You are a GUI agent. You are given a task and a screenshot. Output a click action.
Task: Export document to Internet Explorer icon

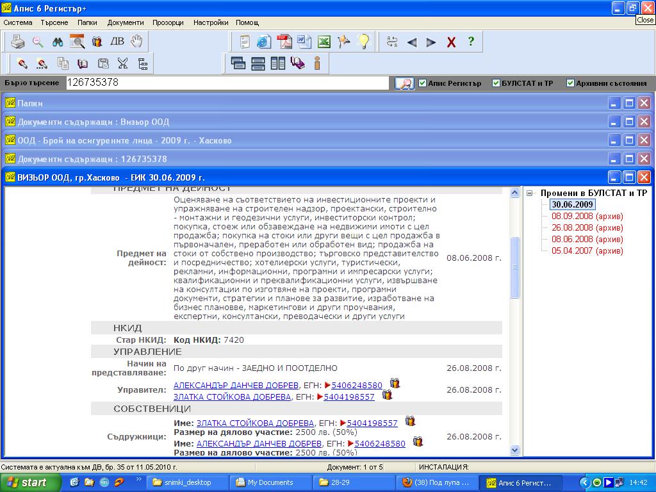264,42
